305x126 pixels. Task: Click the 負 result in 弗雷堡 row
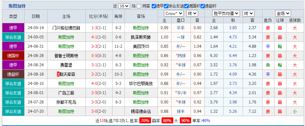point(268,65)
